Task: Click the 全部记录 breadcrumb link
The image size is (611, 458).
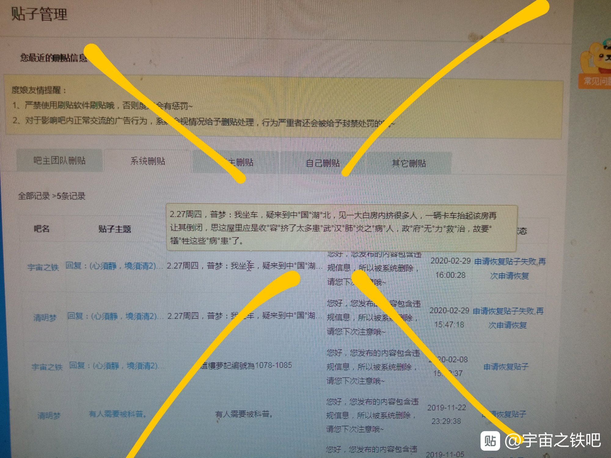Action: [x=34, y=196]
